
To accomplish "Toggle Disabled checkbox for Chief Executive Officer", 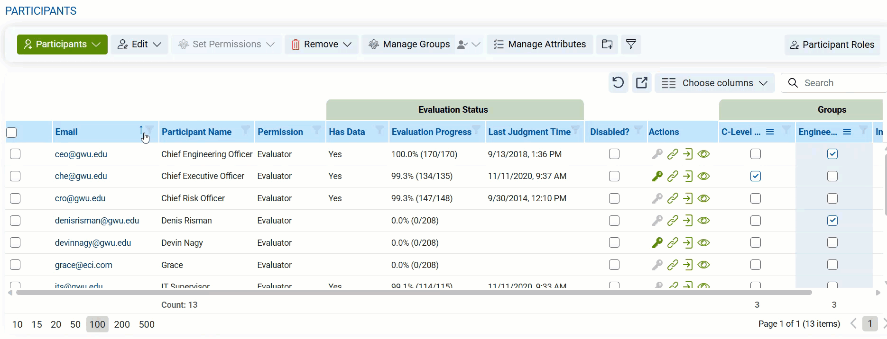I will (x=614, y=176).
